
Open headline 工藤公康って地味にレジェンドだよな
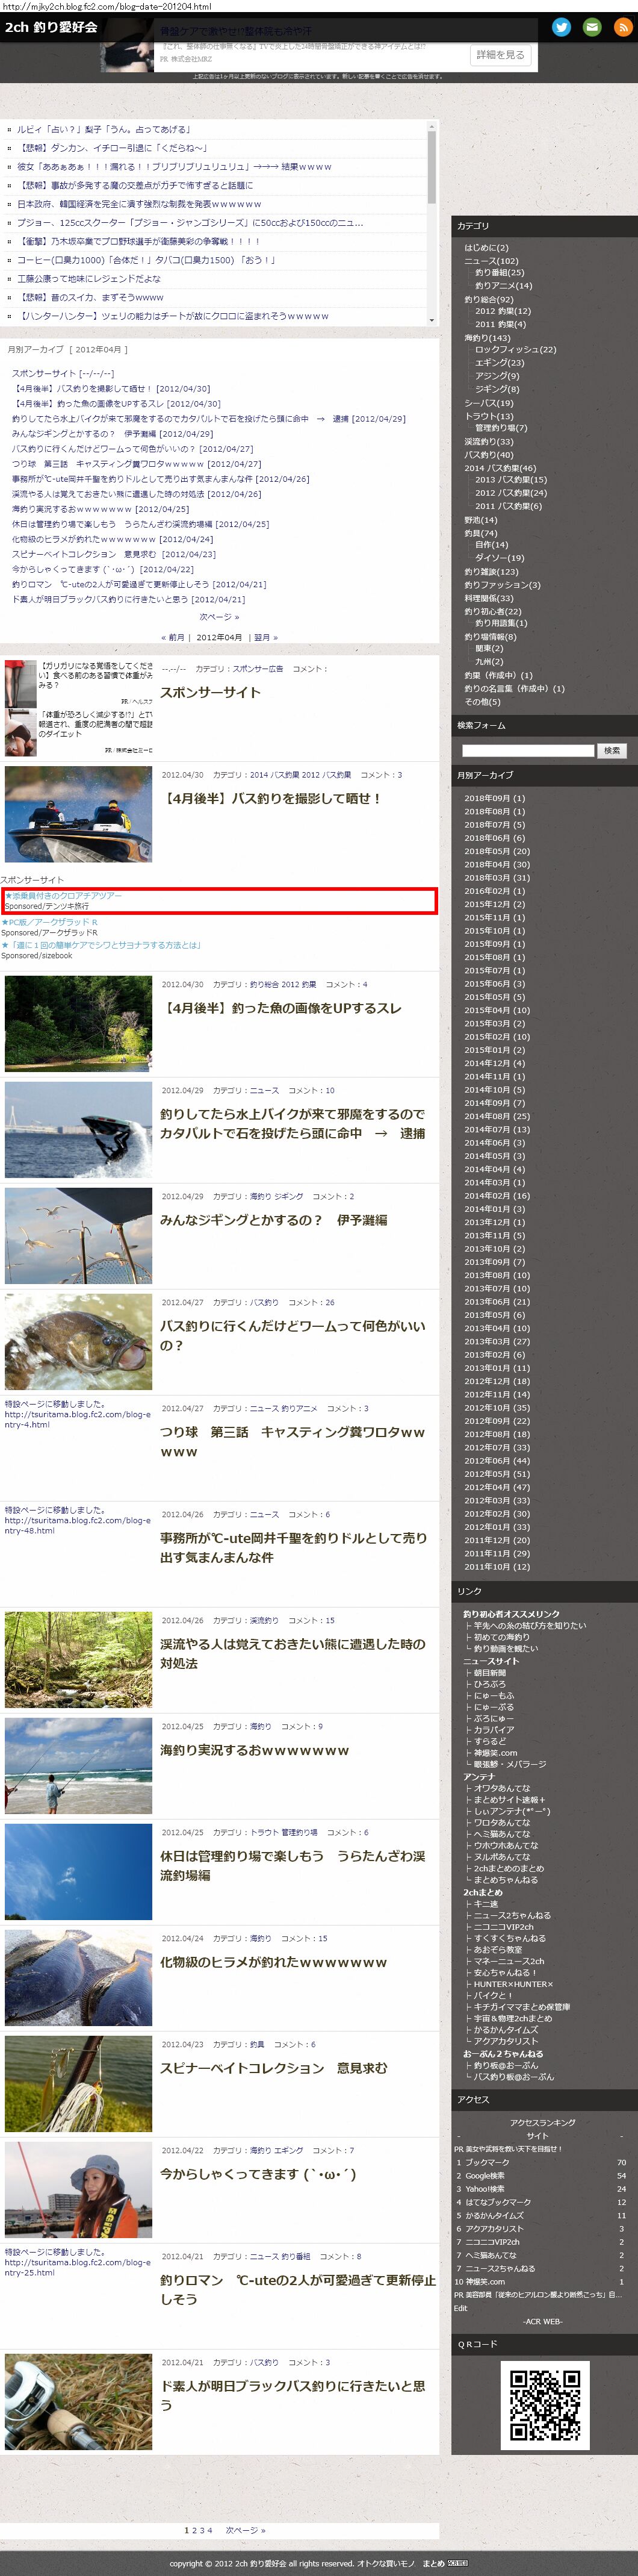coord(88,279)
